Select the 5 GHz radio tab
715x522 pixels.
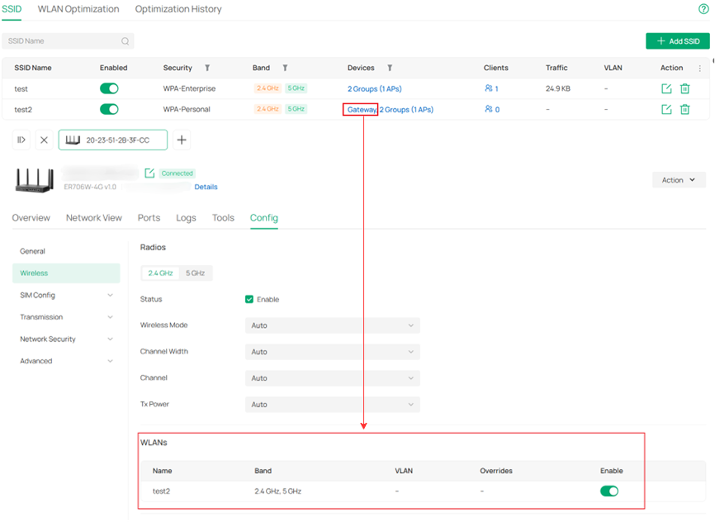click(x=196, y=273)
